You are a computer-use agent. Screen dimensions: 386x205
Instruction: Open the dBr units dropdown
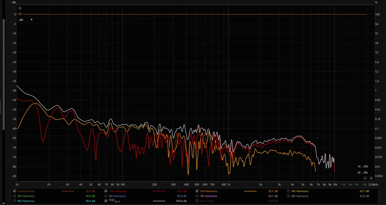[26, 20]
